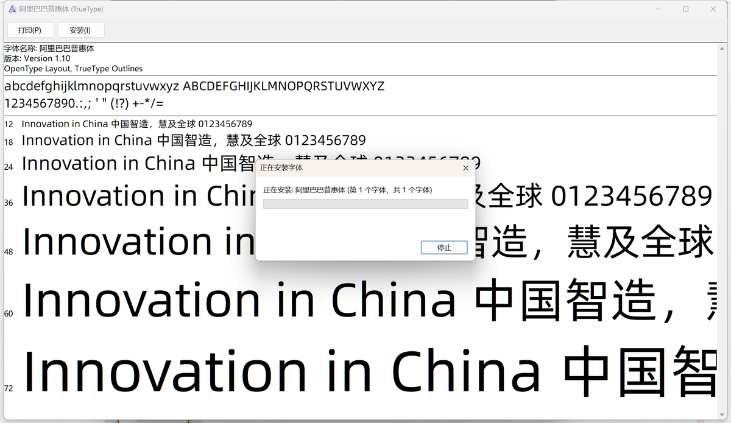Minimize the font viewer window

pos(659,9)
